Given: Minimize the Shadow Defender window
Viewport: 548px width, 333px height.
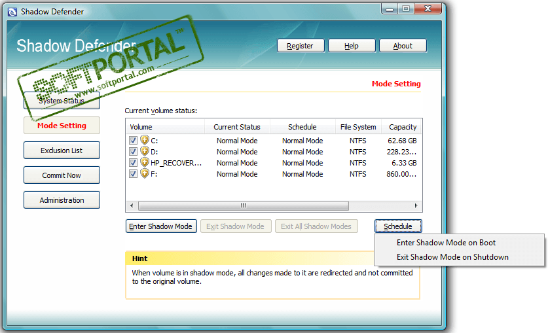Looking at the screenshot, I should [390, 9].
